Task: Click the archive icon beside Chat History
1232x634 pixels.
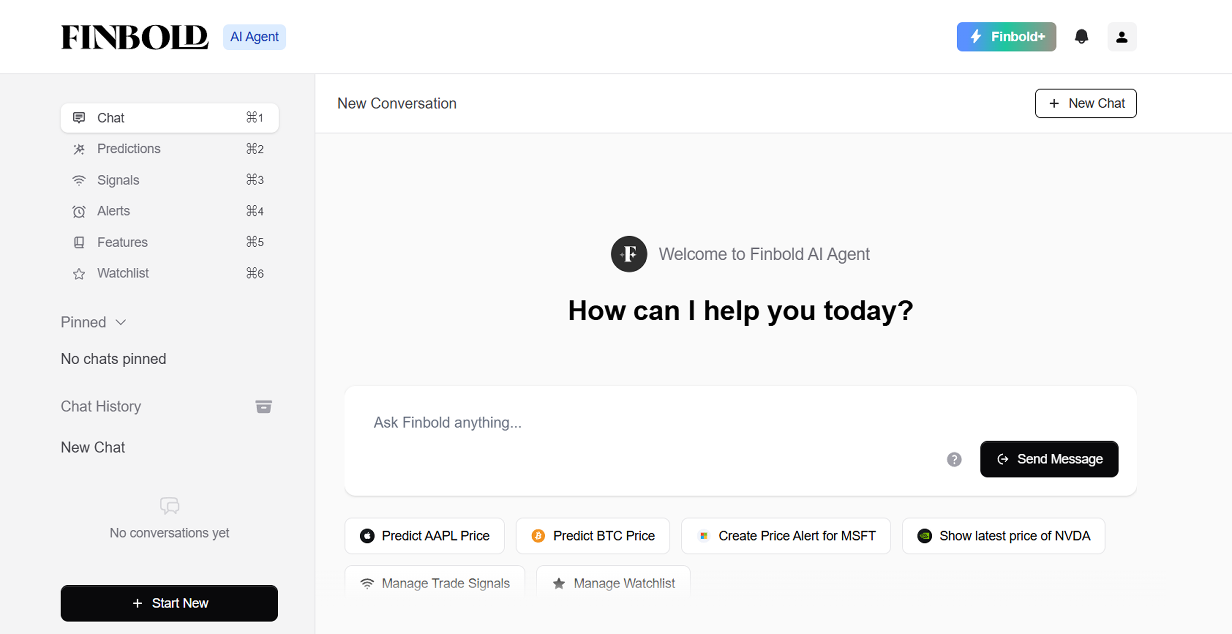Action: click(264, 406)
